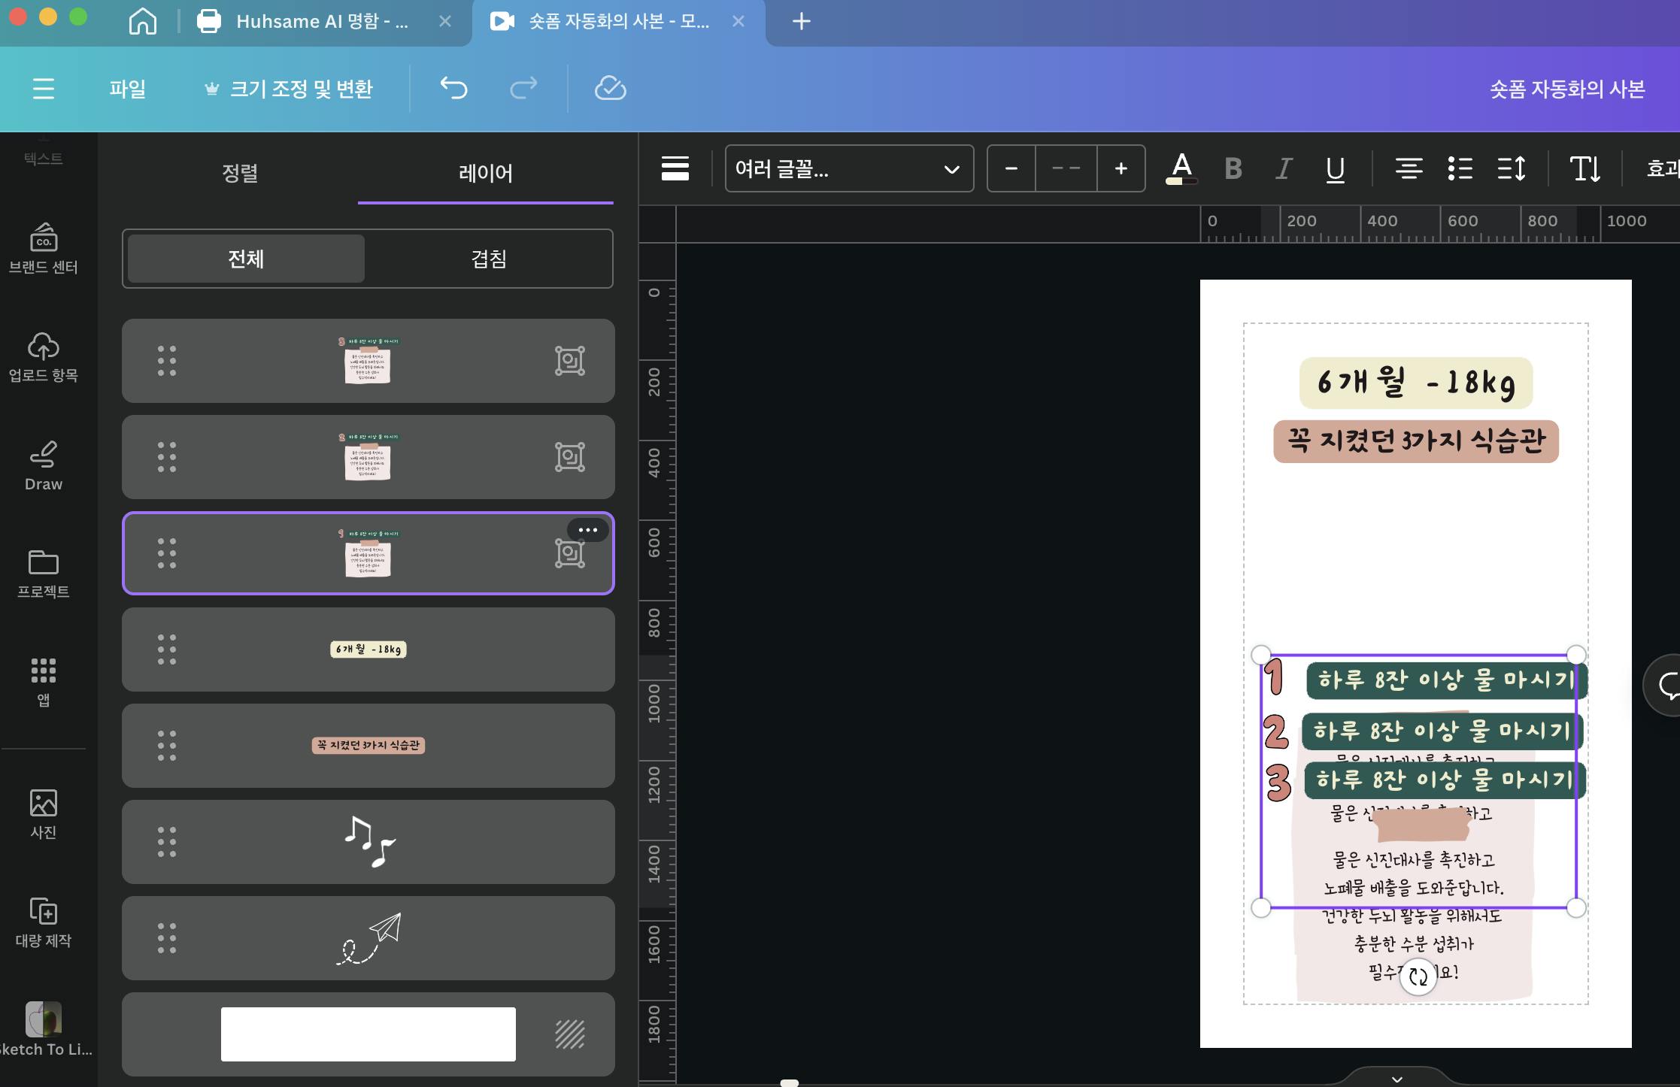
Task: Open Effects (효과) in toolbar
Action: click(1662, 169)
